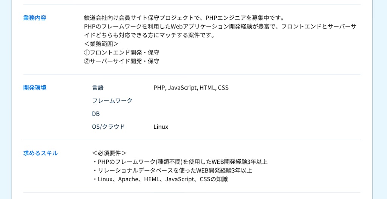Click the ＜必須要件＞ subheading

(109, 153)
